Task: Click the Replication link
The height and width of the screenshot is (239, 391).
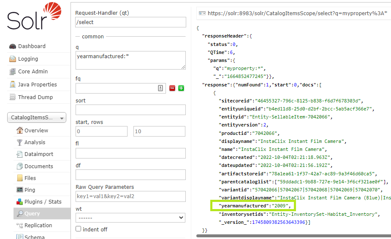Action: pyautogui.click(x=38, y=226)
